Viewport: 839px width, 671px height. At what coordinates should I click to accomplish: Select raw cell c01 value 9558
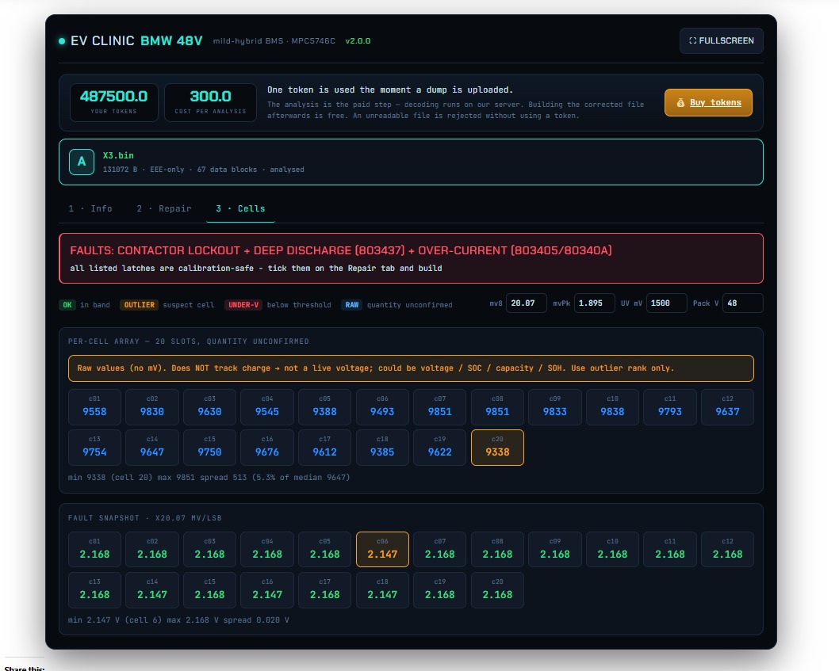coord(94,407)
